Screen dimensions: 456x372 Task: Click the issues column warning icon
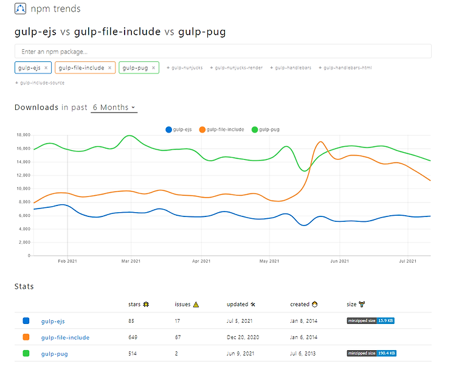196,305
